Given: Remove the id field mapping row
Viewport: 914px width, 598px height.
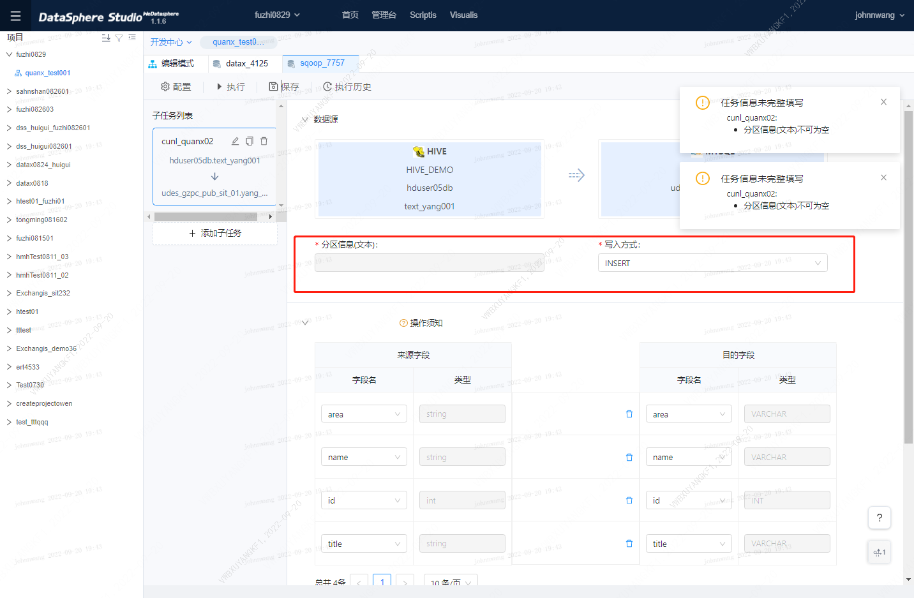Looking at the screenshot, I should tap(629, 500).
